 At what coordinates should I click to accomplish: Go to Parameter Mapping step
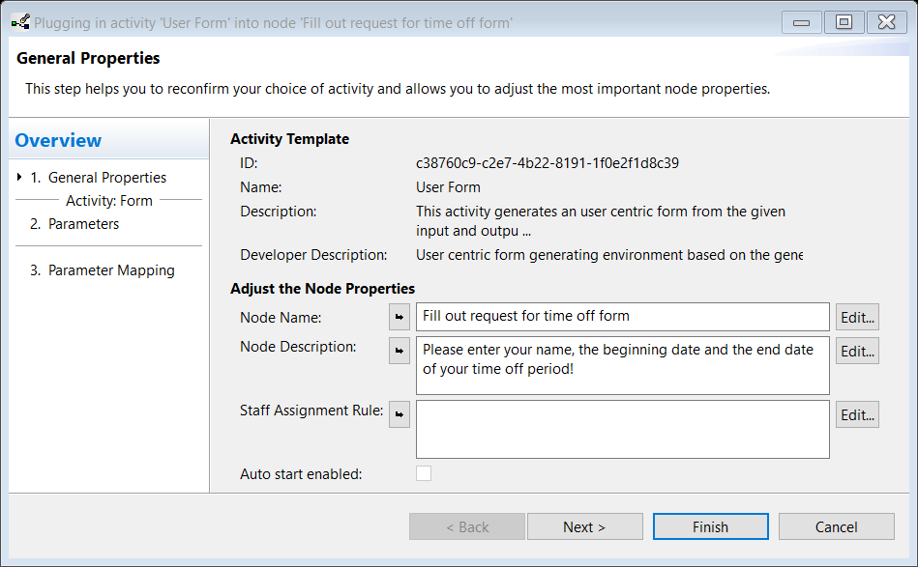point(103,270)
